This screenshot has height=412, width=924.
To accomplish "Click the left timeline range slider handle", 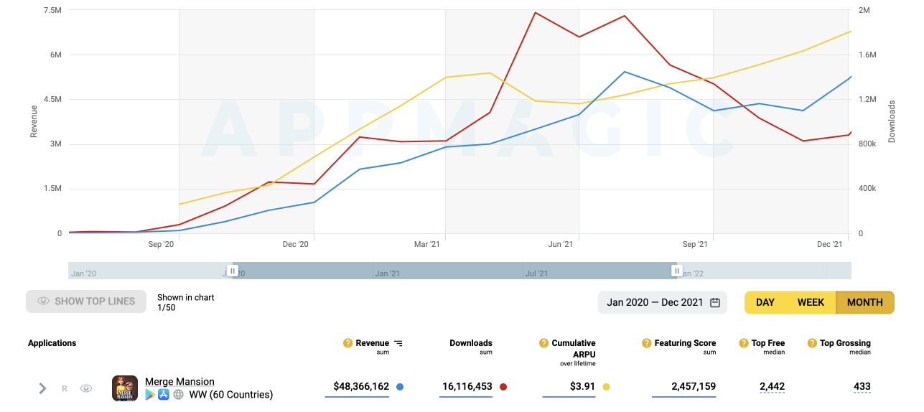I will (233, 271).
